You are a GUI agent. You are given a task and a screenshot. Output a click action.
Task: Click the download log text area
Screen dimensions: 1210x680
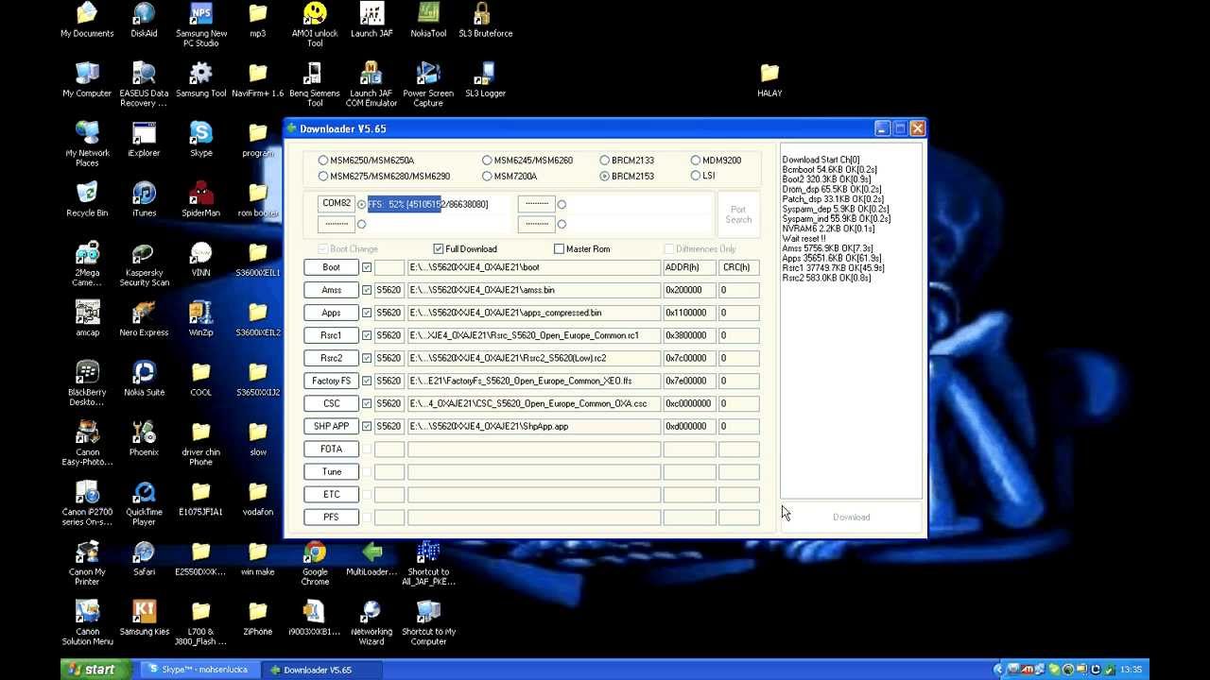point(851,321)
